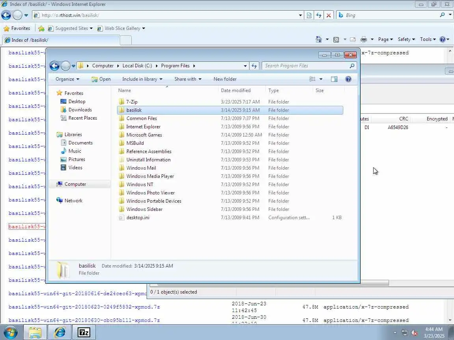Select Pictures library in sidebar
Screen dimensions: 454x340
pyautogui.click(x=77, y=159)
